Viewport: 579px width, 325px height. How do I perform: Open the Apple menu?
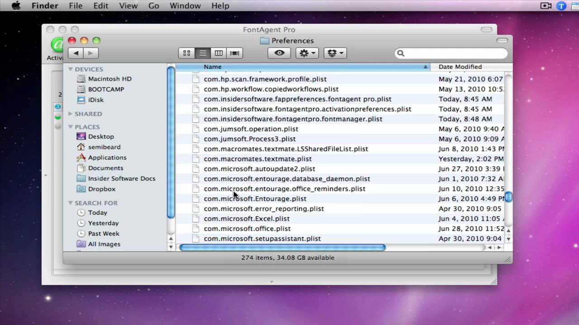[16, 6]
